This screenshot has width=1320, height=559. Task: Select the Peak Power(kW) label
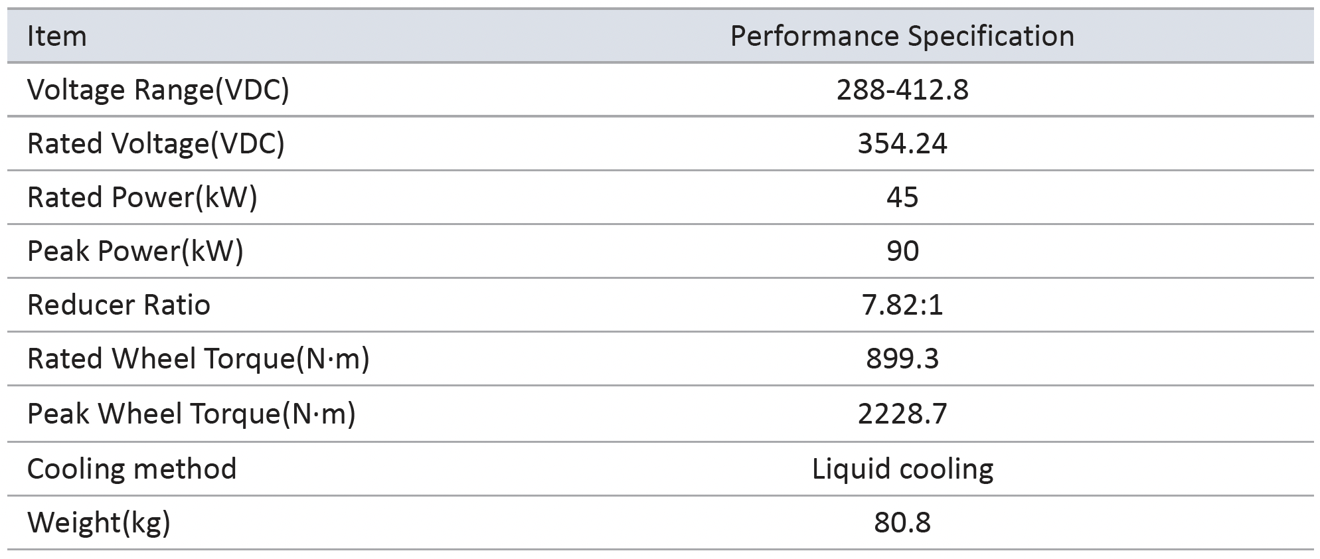[135, 252]
